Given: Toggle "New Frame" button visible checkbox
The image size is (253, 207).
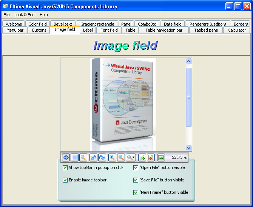Looking at the screenshot, I should coord(136,192).
